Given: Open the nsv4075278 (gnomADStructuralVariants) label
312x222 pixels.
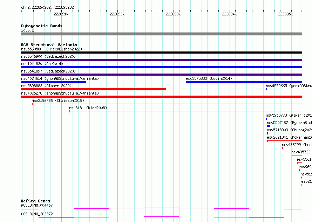Looking at the screenshot, I should coord(60,93).
